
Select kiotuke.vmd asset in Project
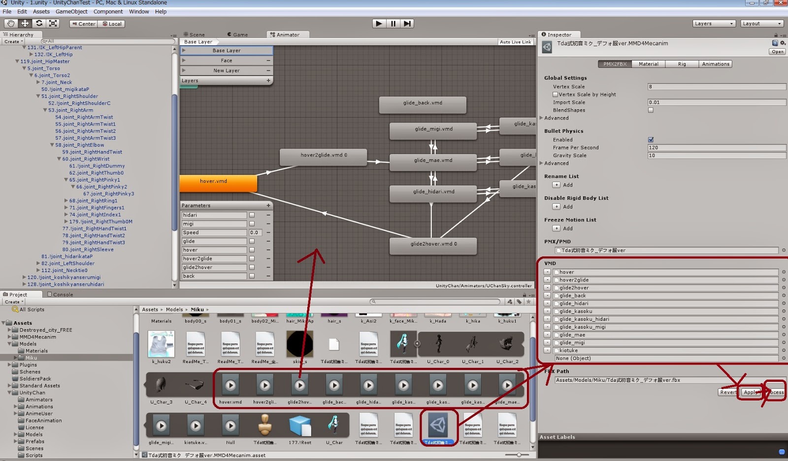[196, 429]
